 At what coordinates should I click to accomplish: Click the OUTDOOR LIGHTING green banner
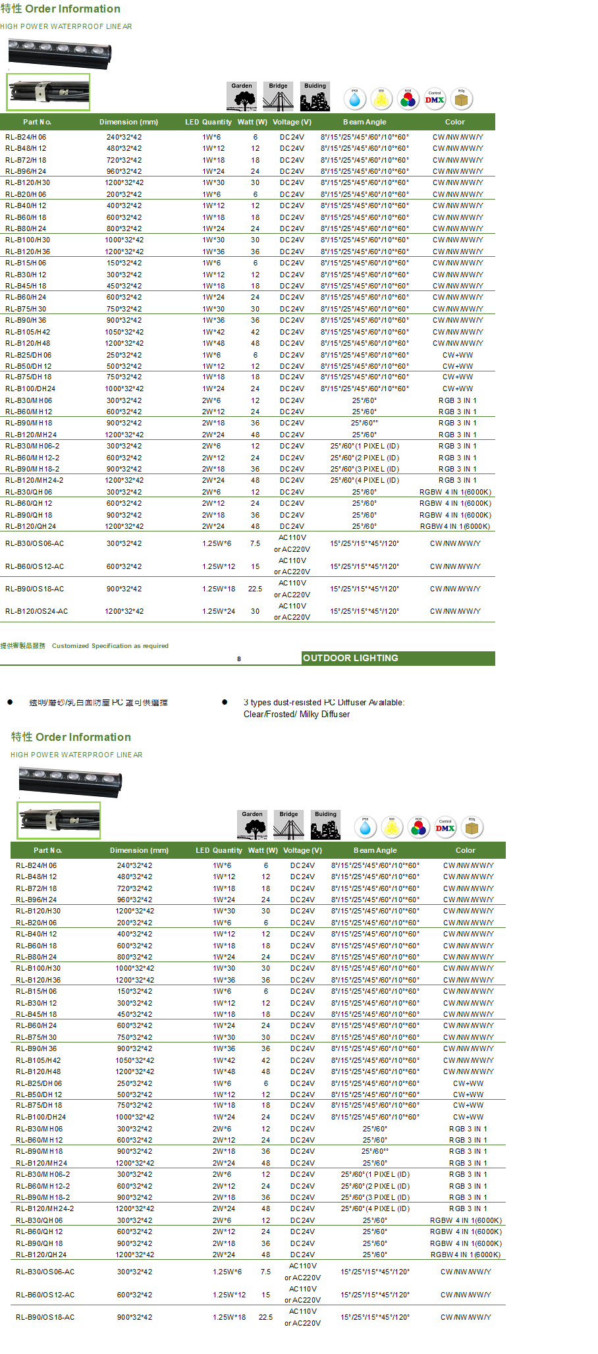[398, 658]
